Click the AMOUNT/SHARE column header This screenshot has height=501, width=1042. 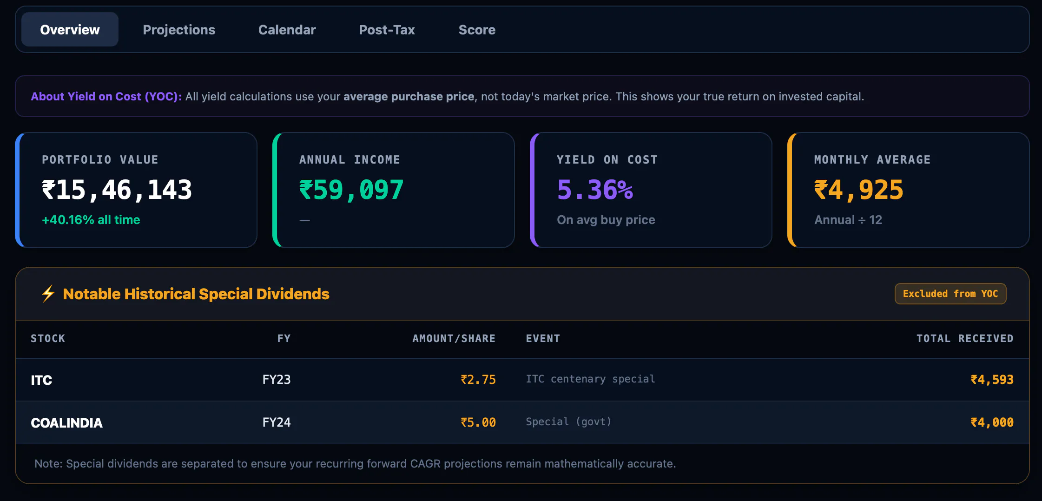tap(454, 338)
